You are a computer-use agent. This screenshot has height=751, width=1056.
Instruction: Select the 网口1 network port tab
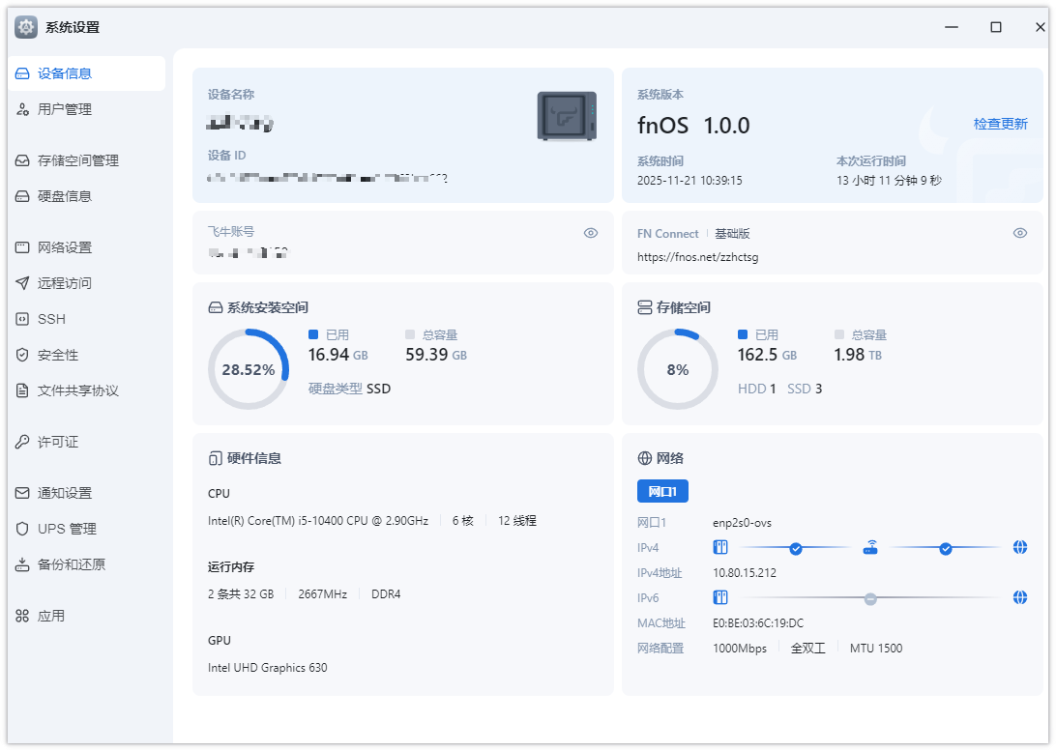[662, 491]
